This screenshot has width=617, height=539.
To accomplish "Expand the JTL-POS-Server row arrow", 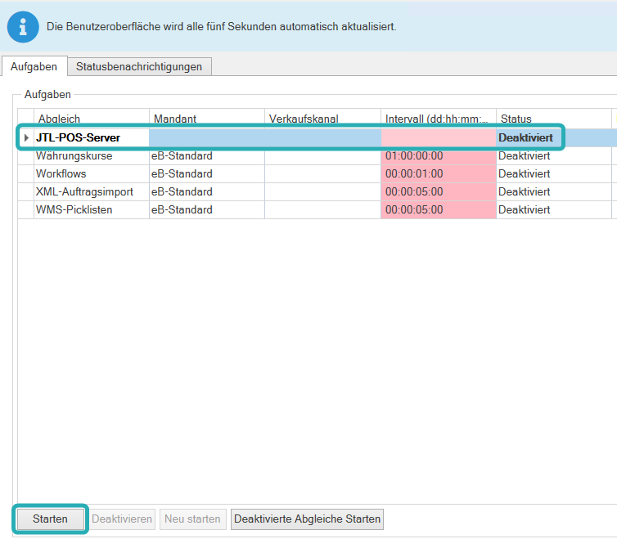I will 26,137.
